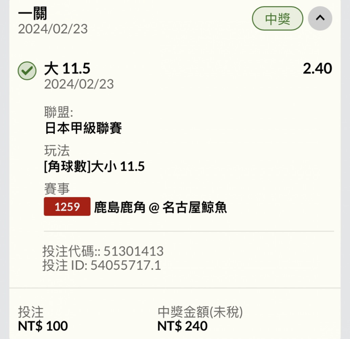Open the 鹿島鹿角 @ 名古屋鯨魚 match
Viewport: 350px width, 339px height.
tap(160, 207)
